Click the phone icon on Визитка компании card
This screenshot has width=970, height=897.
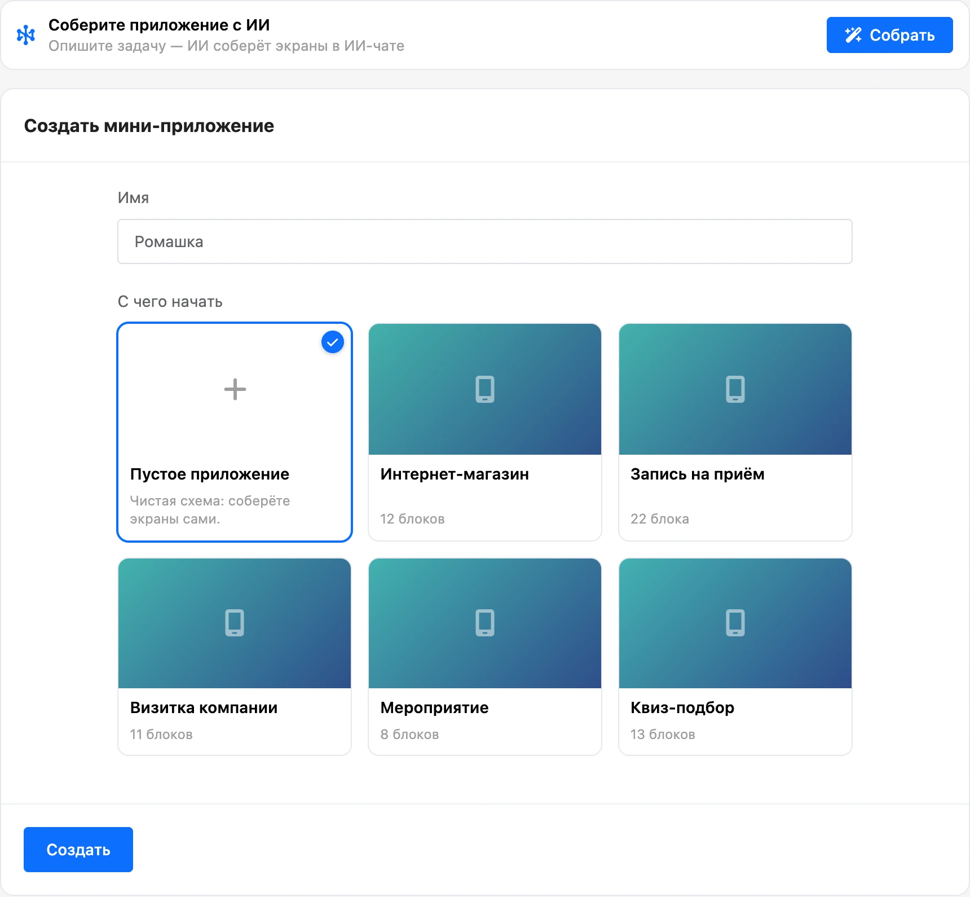[x=235, y=623]
